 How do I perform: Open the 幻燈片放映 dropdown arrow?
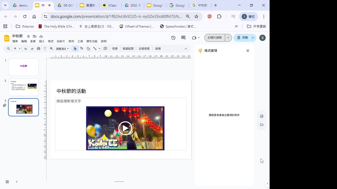pos(229,38)
